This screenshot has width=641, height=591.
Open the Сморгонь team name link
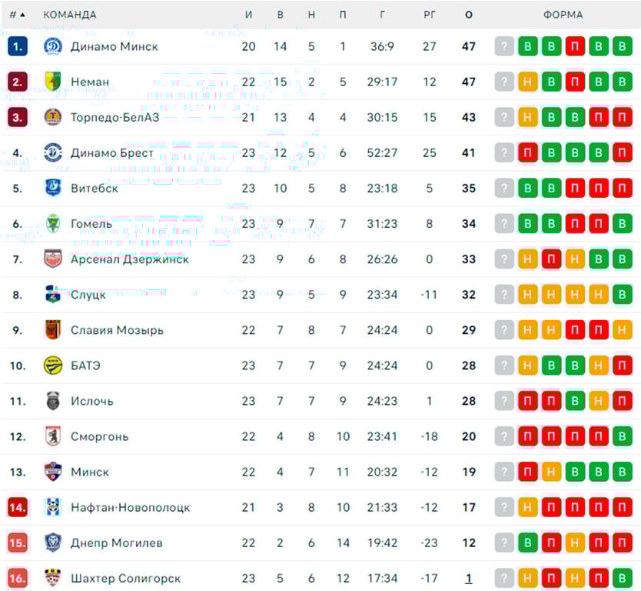click(99, 436)
